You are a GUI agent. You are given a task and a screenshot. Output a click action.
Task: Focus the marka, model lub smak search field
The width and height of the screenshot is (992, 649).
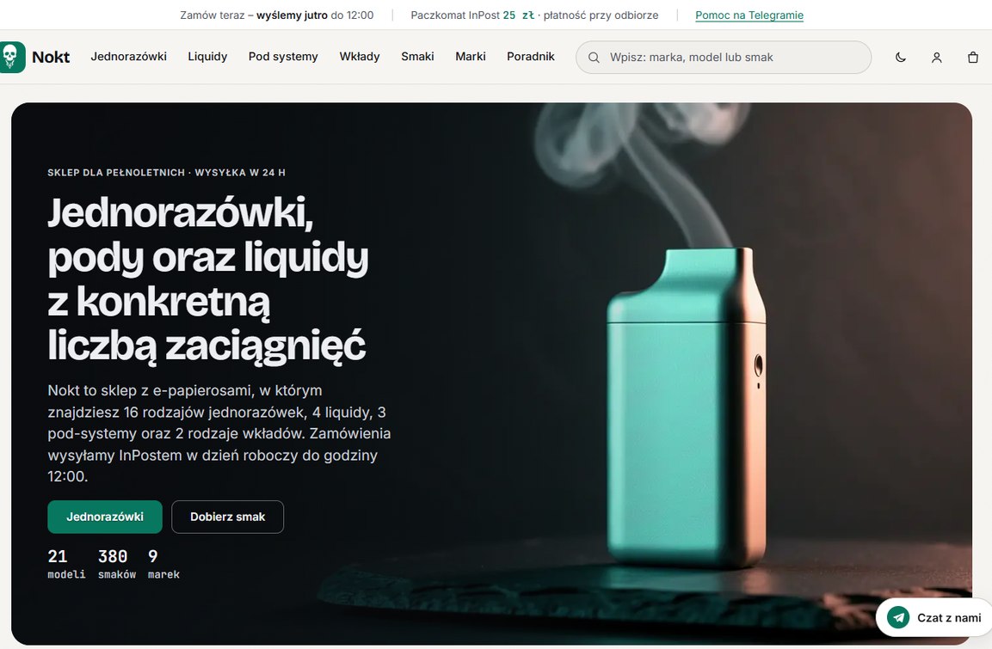point(724,58)
